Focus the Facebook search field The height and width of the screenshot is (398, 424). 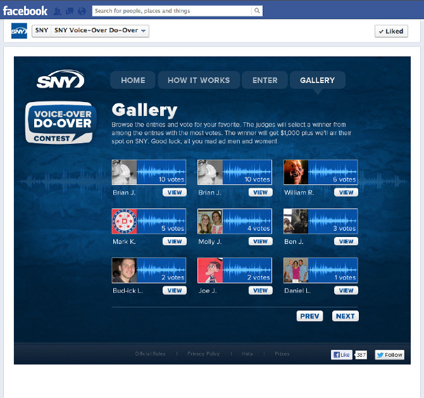[x=171, y=11]
